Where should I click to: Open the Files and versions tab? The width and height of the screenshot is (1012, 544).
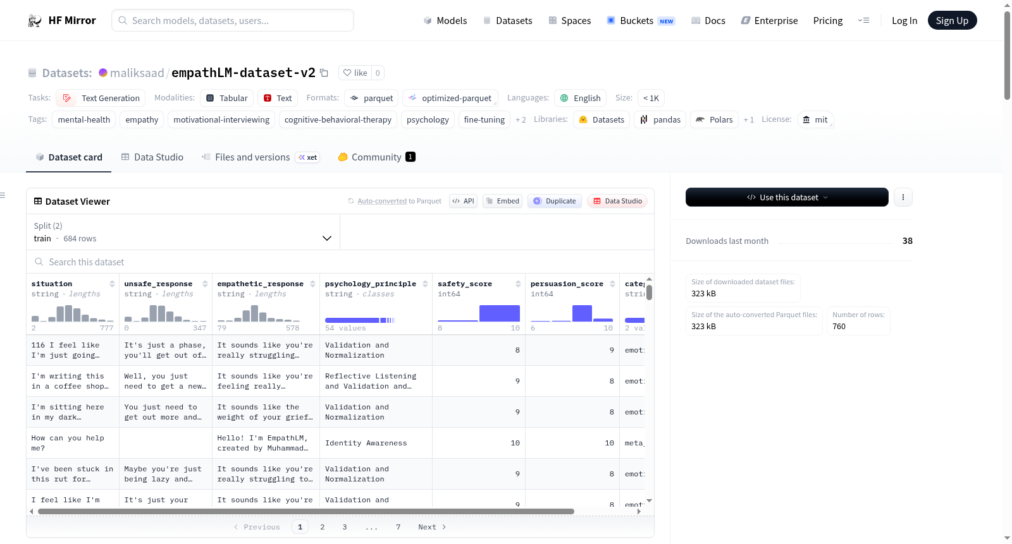point(261,157)
